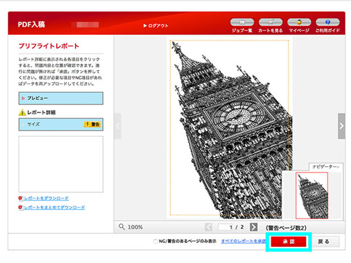The image size is (351, 263).
Task: Select the Preview (プレビュー) panel item
Action: (x=61, y=98)
